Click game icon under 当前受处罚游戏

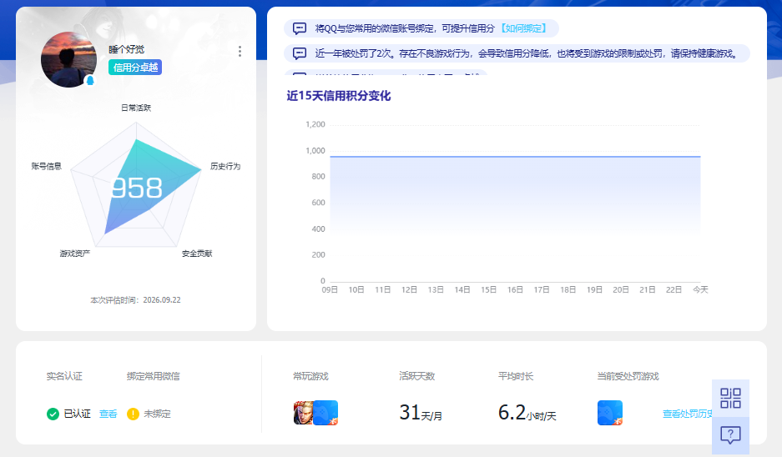coord(610,413)
